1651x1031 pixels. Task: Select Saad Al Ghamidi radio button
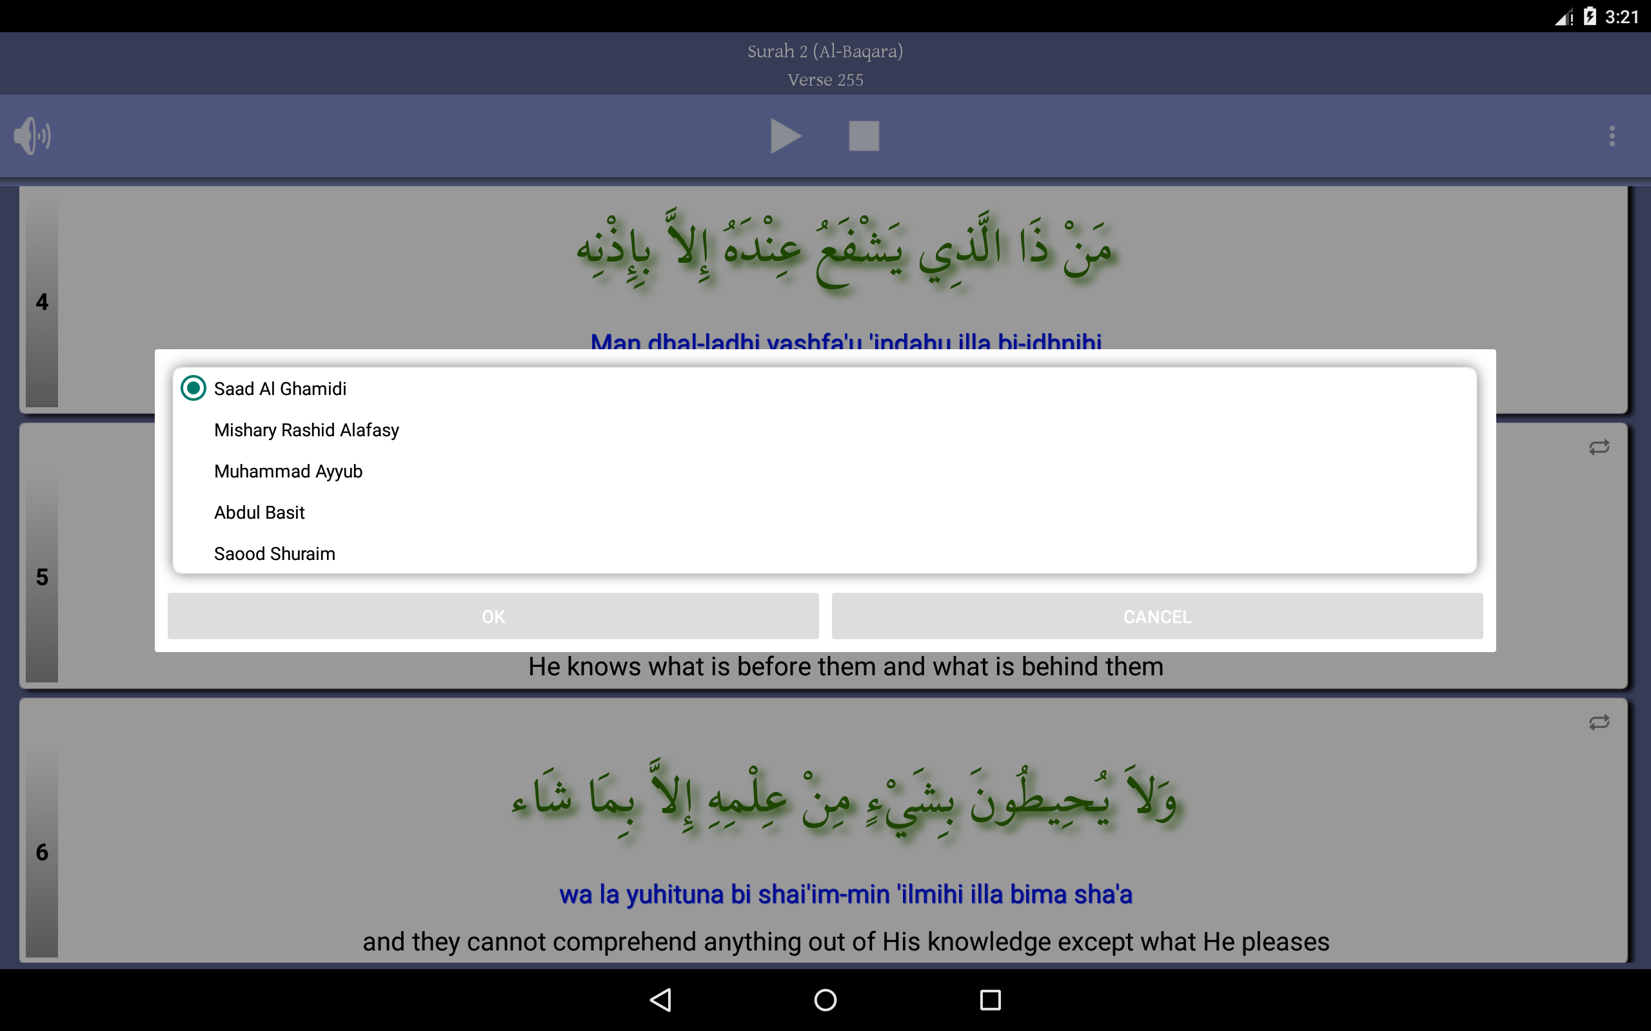click(x=193, y=389)
